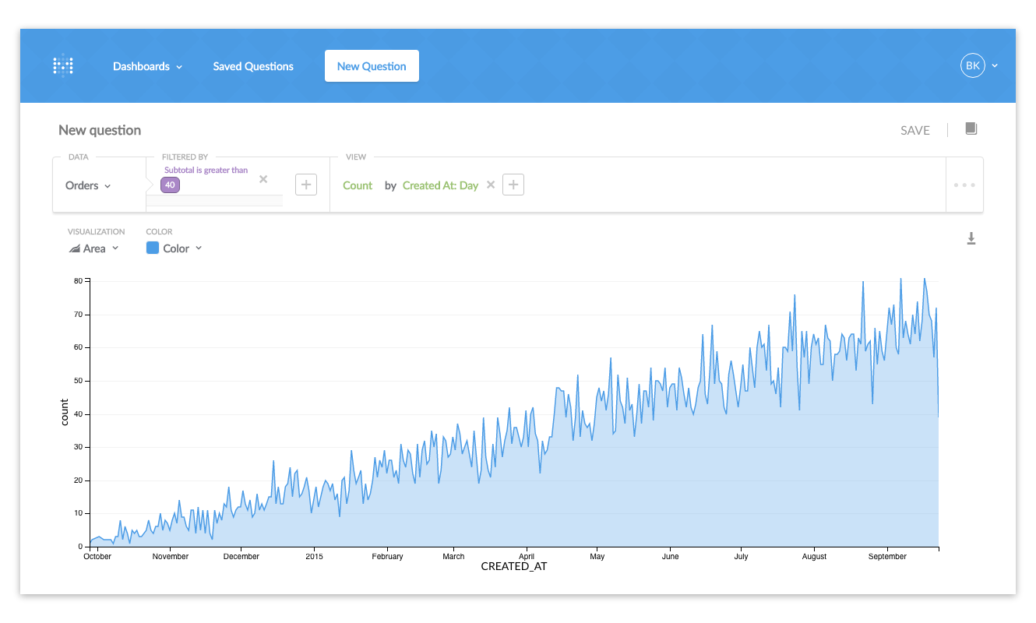Click the Metabase logo icon
1036x623 pixels.
coord(63,66)
